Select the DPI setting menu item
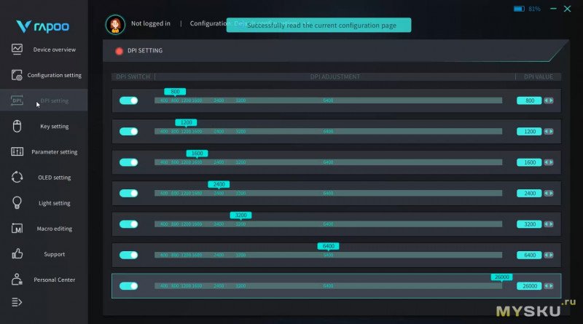This screenshot has height=324, width=583. point(54,100)
